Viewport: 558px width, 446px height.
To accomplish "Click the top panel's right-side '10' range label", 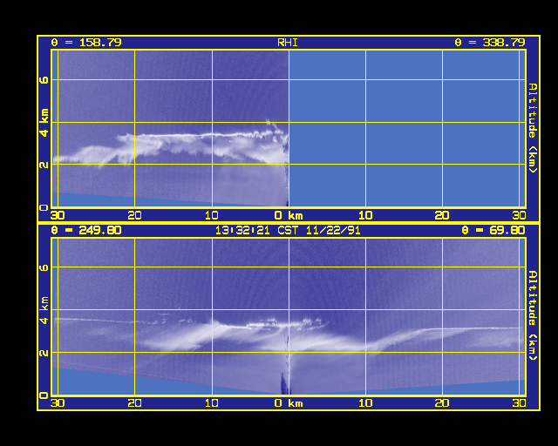I will pyautogui.click(x=365, y=215).
